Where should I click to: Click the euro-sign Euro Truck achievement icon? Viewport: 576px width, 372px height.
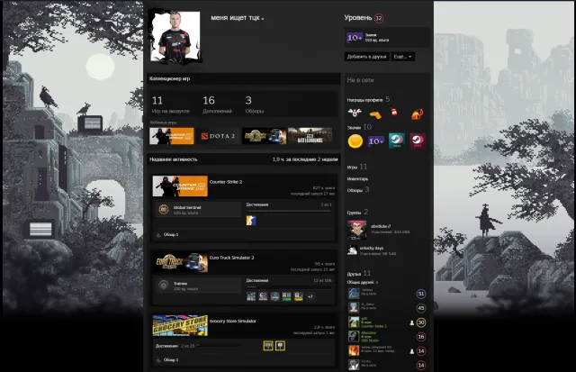263,296
